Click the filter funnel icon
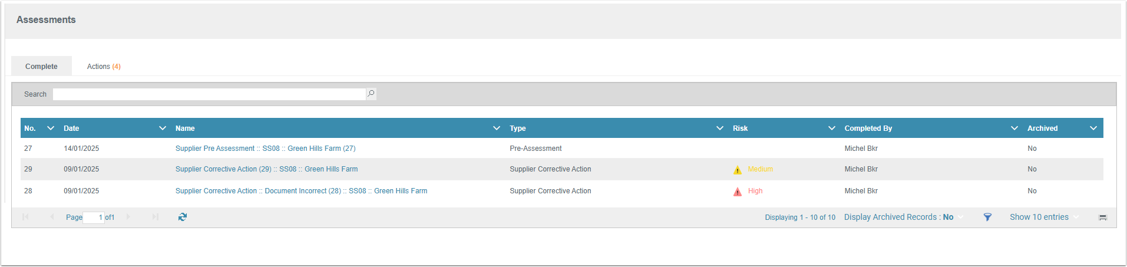Image resolution: width=1127 pixels, height=267 pixels. tap(987, 217)
